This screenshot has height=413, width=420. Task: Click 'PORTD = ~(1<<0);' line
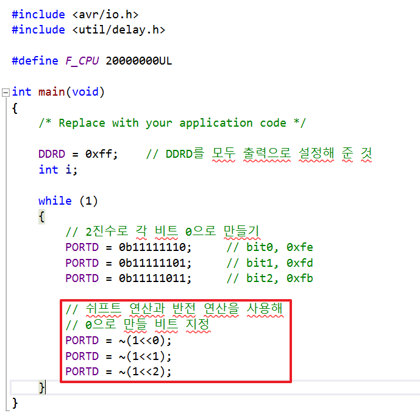[118, 341]
